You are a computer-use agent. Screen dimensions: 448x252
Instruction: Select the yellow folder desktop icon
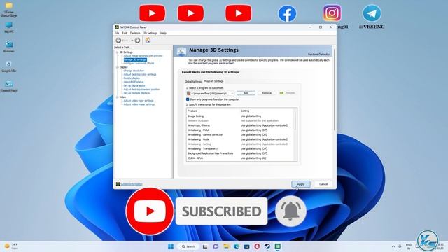tap(9, 9)
